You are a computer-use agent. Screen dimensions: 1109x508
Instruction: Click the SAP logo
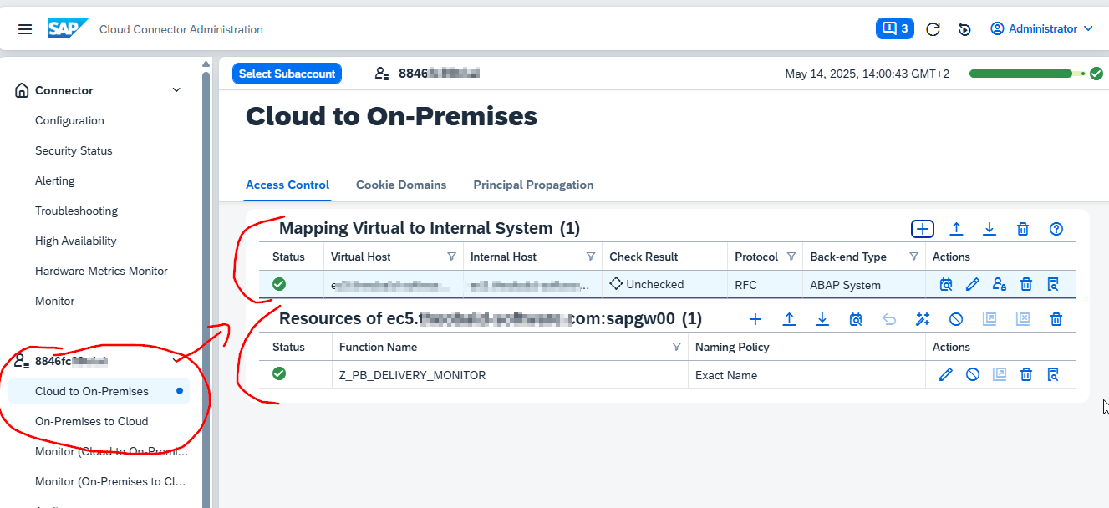tap(69, 29)
